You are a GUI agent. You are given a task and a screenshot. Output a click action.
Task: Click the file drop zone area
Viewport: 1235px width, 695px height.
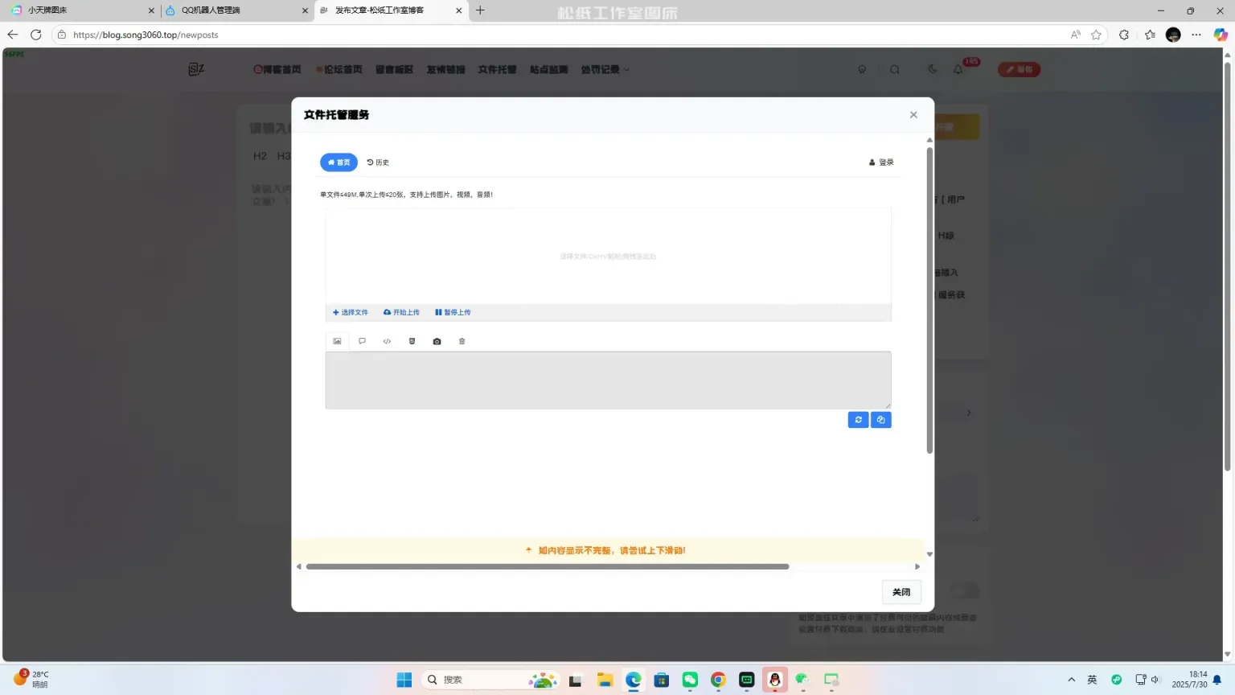[x=608, y=256]
